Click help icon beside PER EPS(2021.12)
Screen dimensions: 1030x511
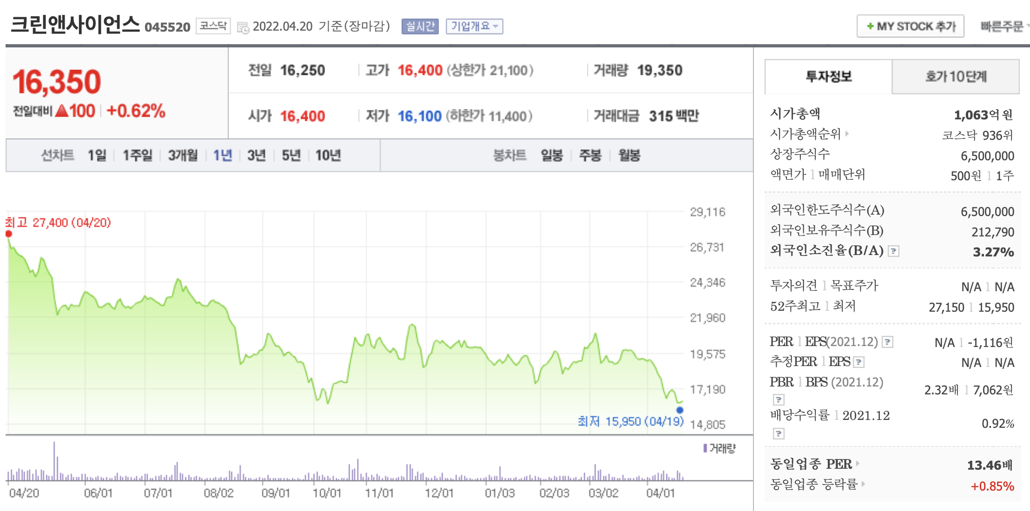(887, 342)
